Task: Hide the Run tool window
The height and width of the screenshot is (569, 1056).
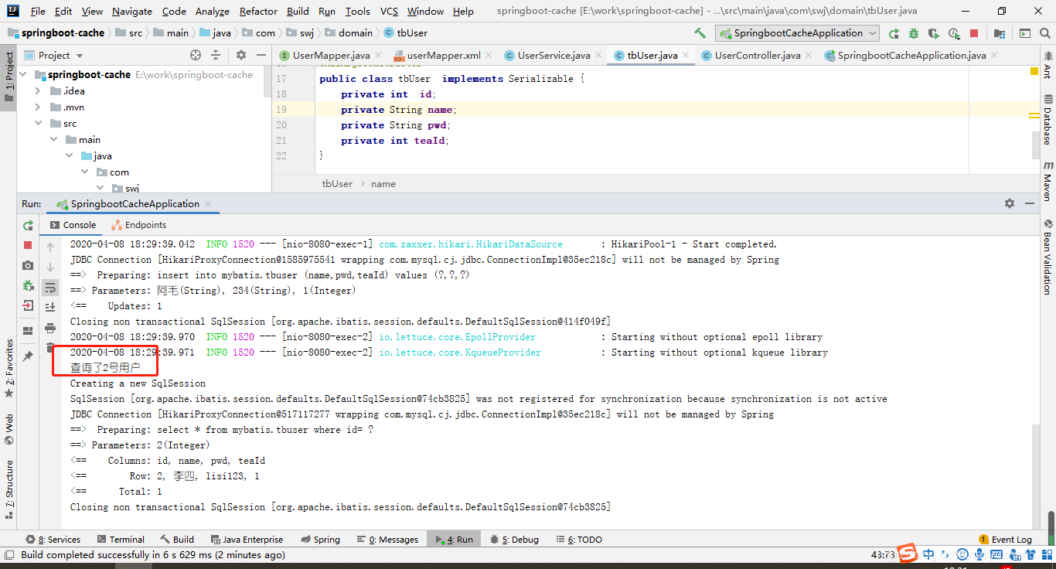Action: [1029, 203]
